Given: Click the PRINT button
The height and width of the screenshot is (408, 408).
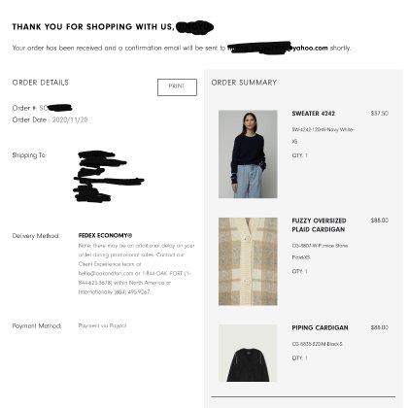Looking at the screenshot, I should pyautogui.click(x=177, y=87).
